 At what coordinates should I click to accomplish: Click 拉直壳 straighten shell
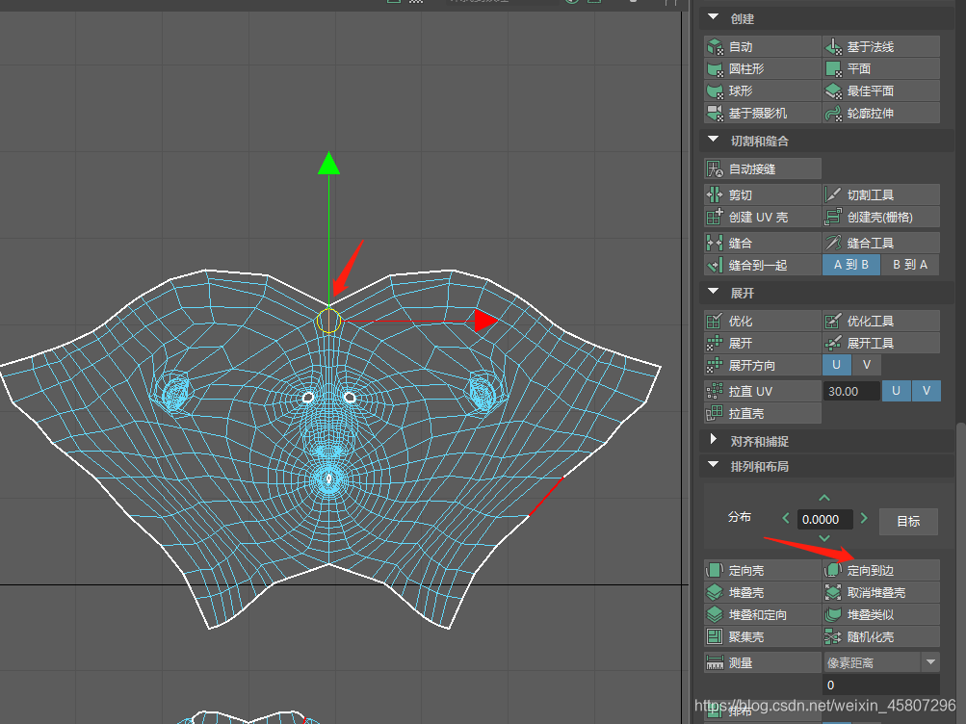[763, 414]
